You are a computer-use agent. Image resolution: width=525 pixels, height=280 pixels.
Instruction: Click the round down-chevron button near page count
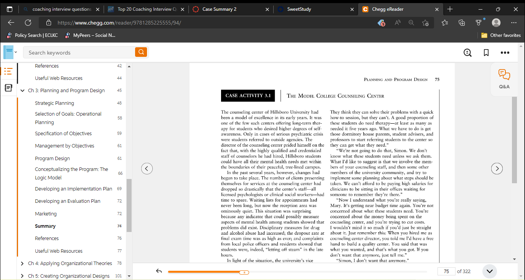coord(489,271)
